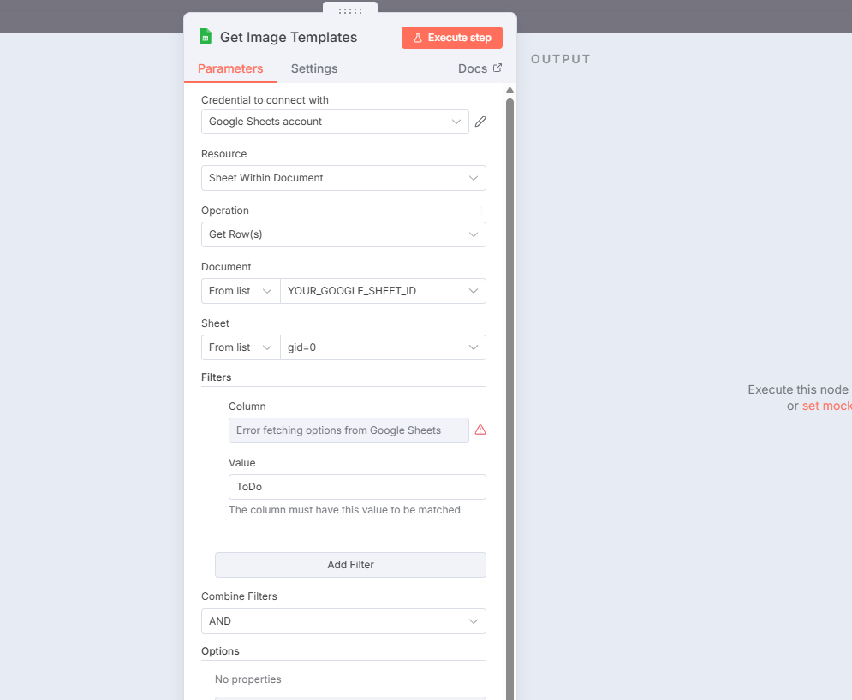Screen dimensions: 852x700
Task: Click the external link icon beside Docs
Action: [497, 68]
